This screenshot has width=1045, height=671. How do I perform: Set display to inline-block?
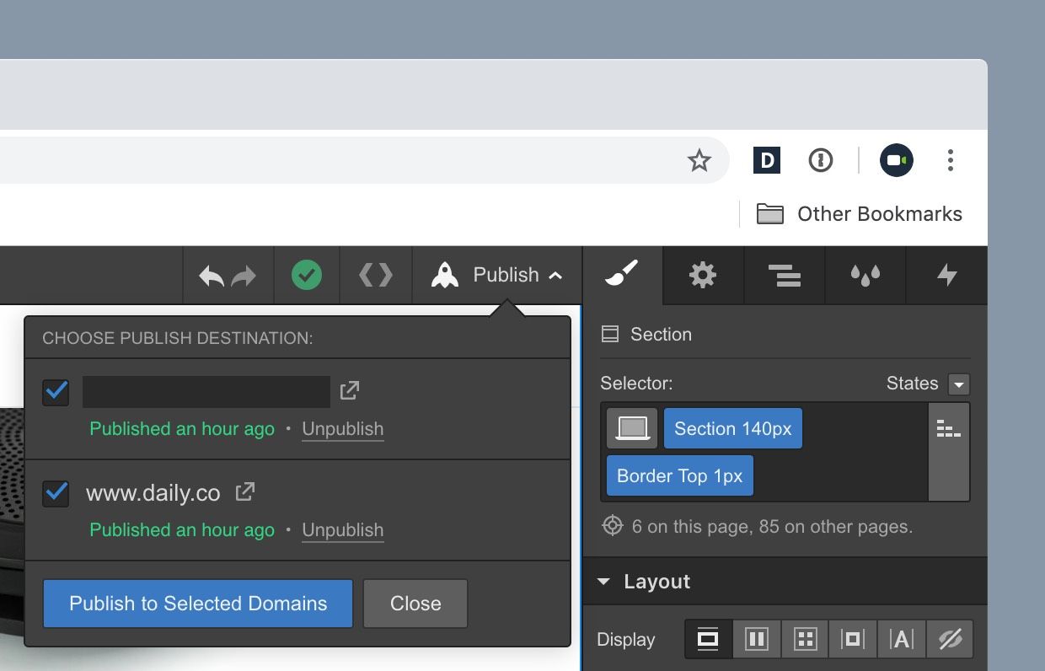point(853,639)
